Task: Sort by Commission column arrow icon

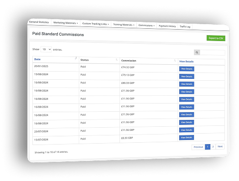Action: point(175,61)
